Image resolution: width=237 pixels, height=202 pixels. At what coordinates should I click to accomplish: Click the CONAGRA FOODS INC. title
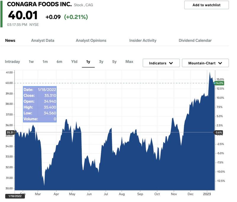coord(39,4)
